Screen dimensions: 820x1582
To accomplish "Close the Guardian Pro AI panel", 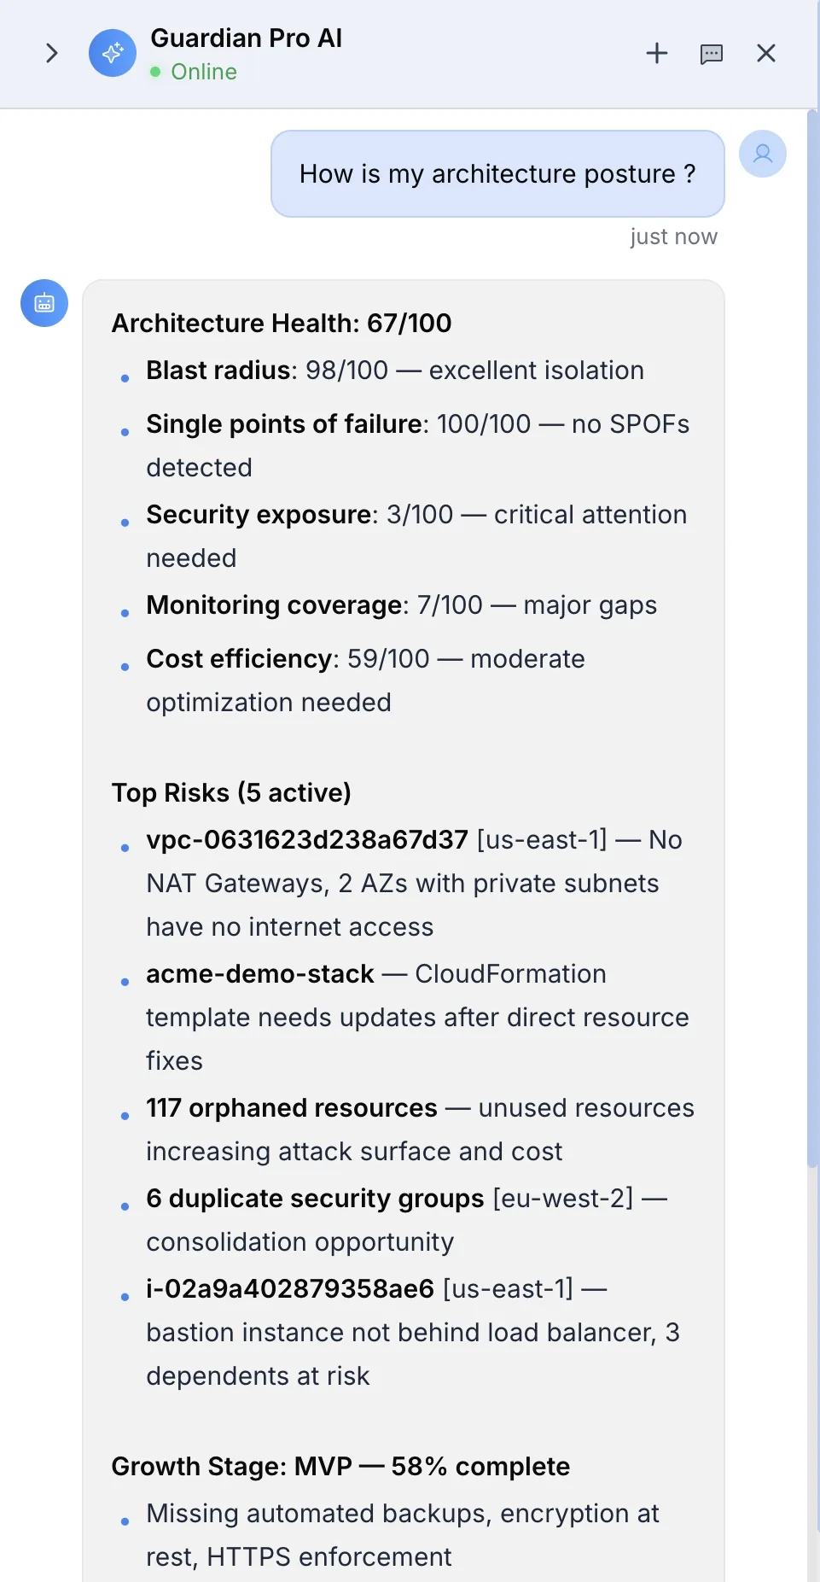I will click(766, 53).
